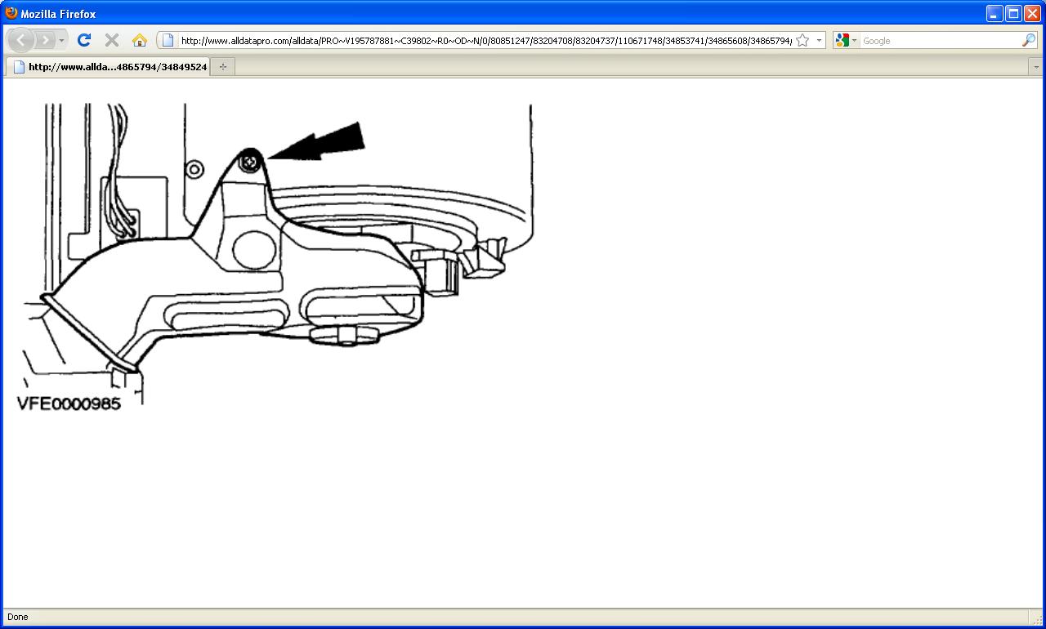Open a new tab with the plus button
The height and width of the screenshot is (629, 1046).
point(223,67)
